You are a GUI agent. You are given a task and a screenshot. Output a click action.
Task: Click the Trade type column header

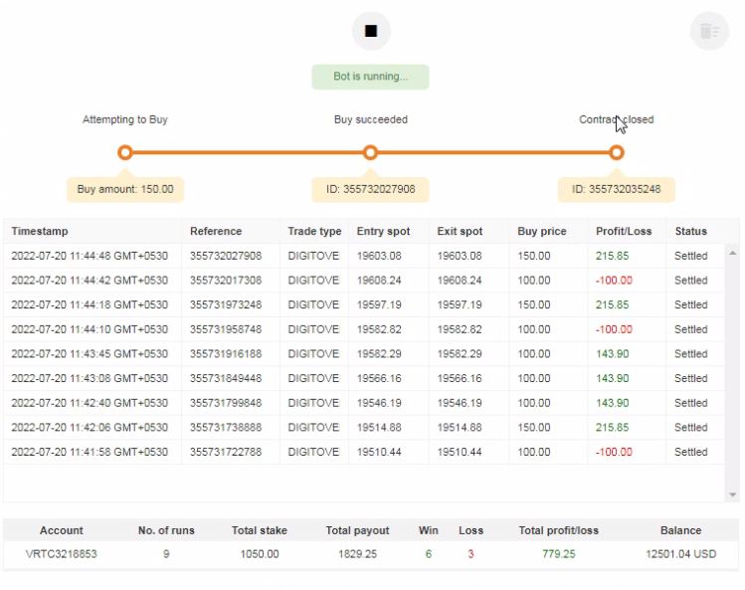coord(314,231)
